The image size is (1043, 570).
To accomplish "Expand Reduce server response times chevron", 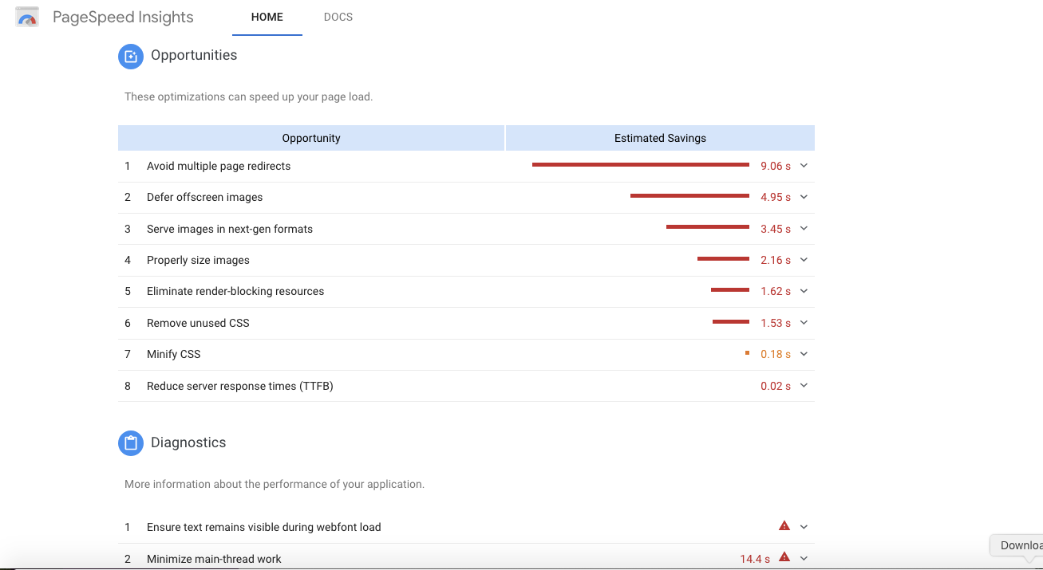I will tap(804, 386).
